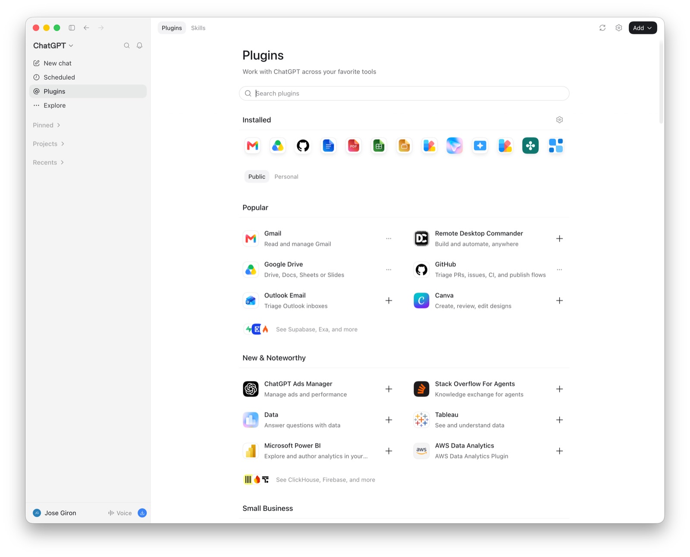Open the installed Google Drive plugin icon
The image size is (690, 557).
278,146
